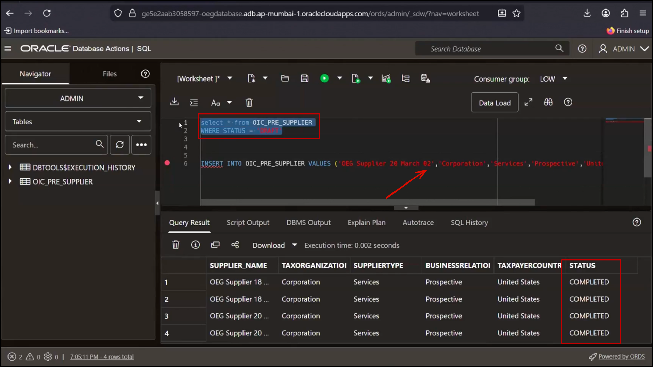Switch to the Script Output tab
This screenshot has width=653, height=367.
248,223
